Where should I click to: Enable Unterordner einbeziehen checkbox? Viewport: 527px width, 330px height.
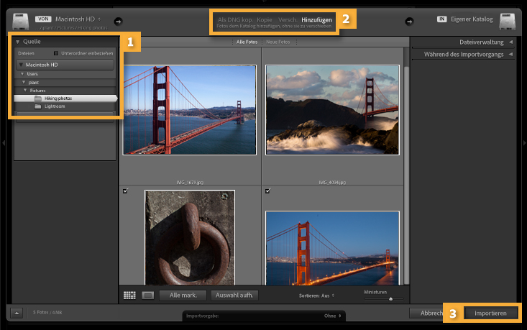click(55, 53)
